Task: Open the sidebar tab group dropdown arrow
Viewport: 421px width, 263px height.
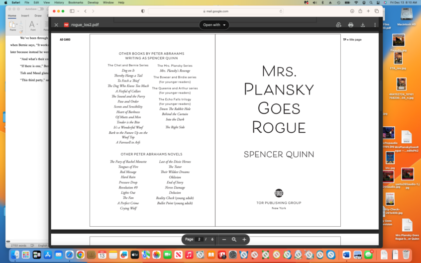Action: click(x=78, y=11)
